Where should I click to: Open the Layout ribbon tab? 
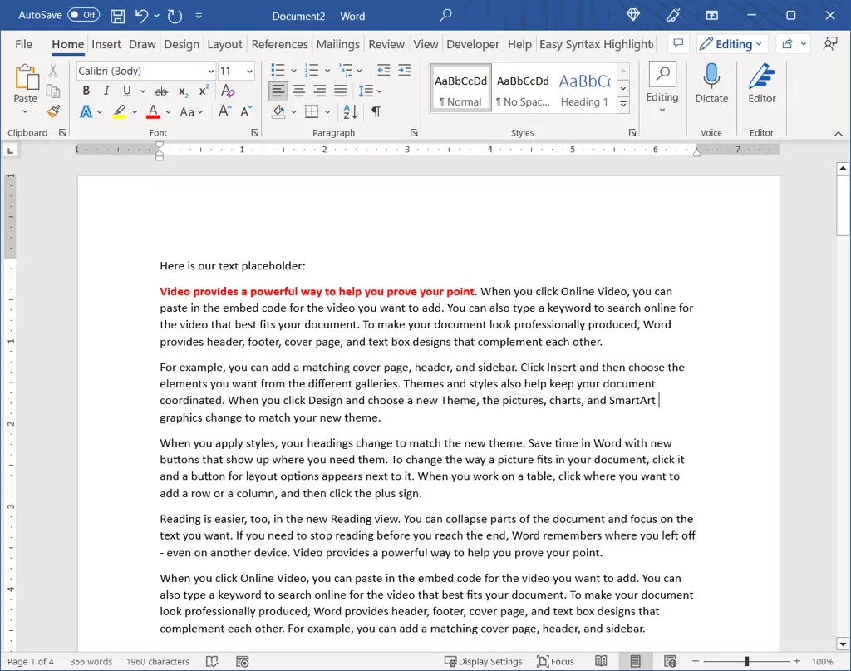224,44
